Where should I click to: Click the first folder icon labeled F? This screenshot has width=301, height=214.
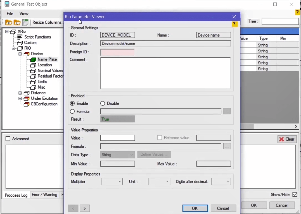point(8,23)
